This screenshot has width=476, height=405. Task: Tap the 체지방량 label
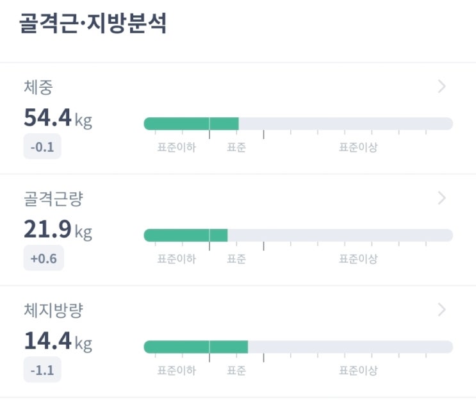[53, 311]
